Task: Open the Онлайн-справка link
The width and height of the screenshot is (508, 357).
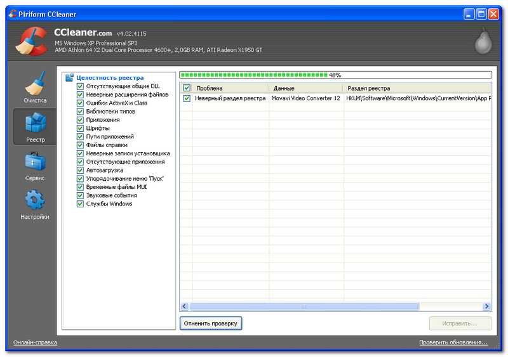Action: (35, 342)
